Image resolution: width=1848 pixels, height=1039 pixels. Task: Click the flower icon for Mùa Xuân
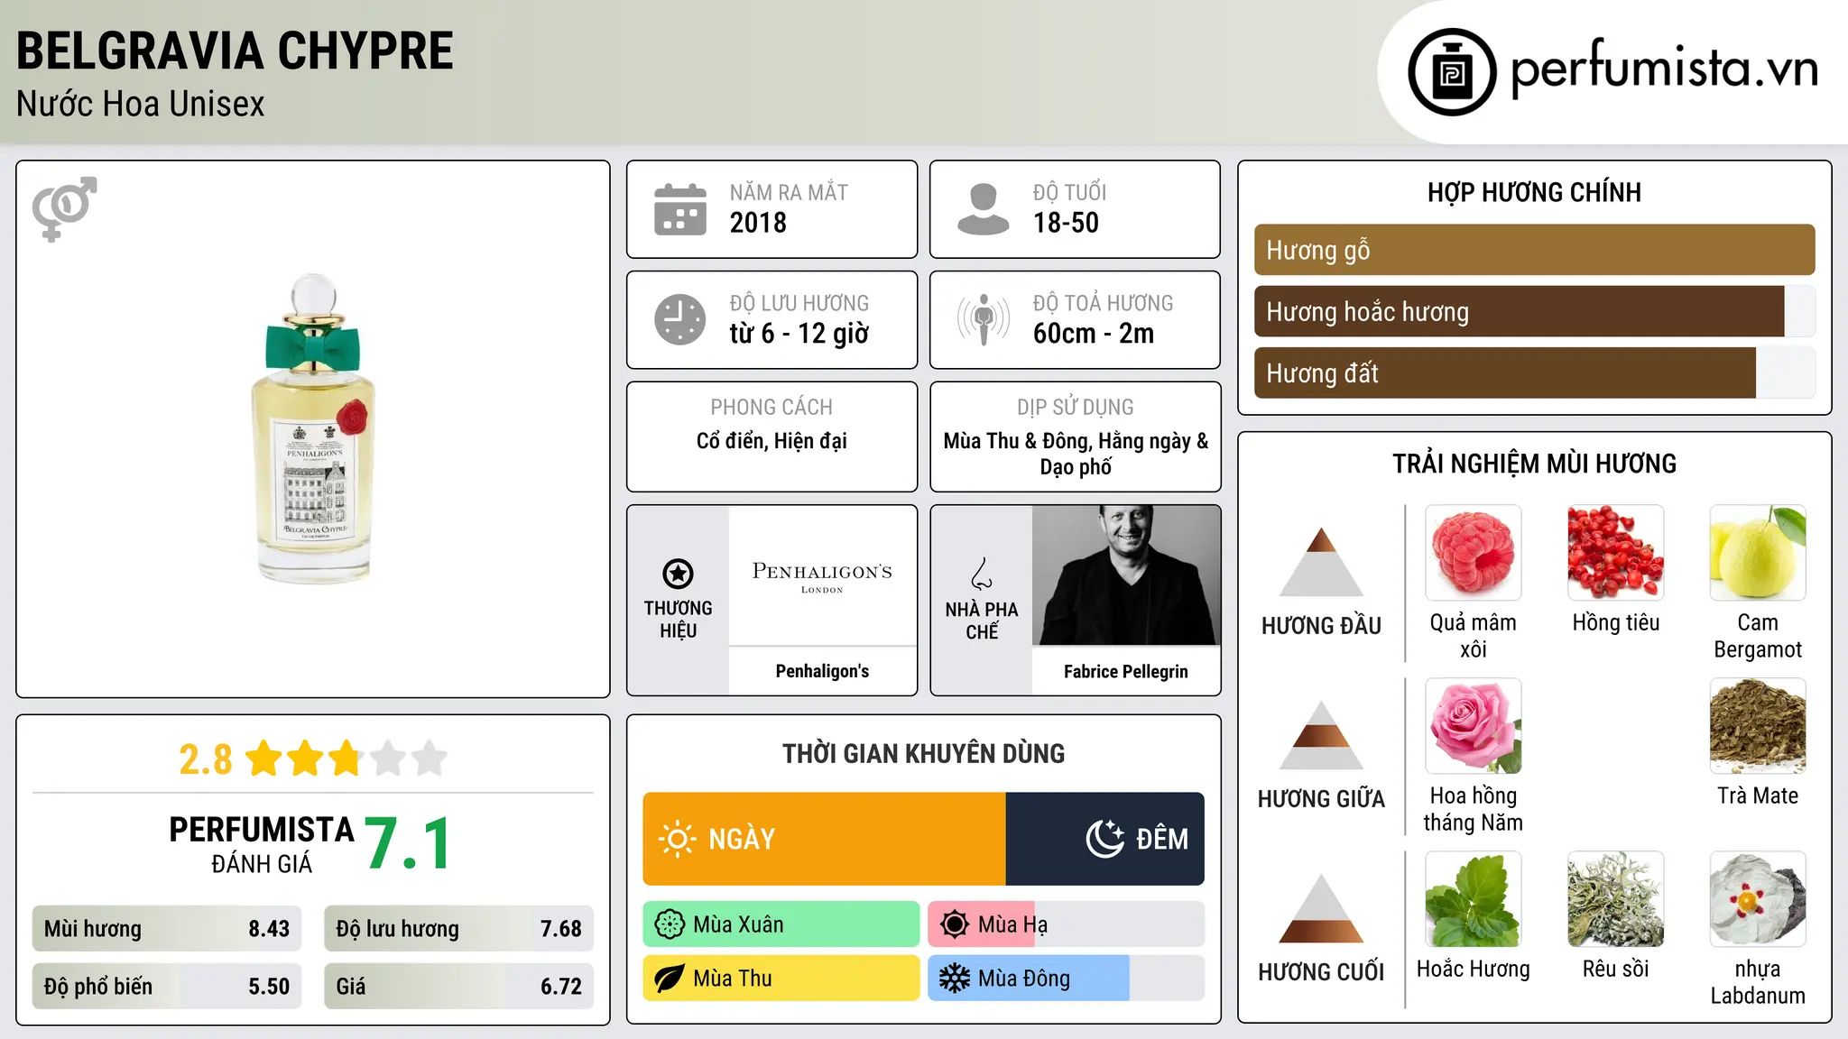point(670,924)
